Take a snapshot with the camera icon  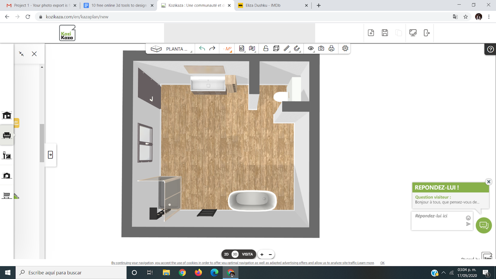(x=321, y=49)
